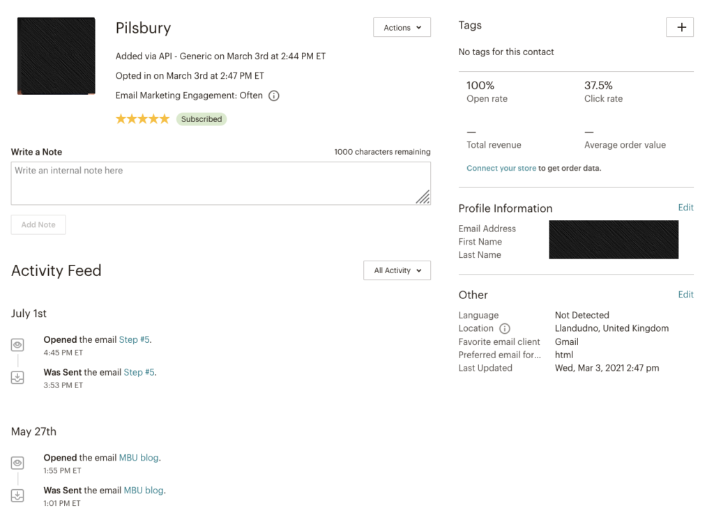This screenshot has width=714, height=531.
Task: Open the Actions dropdown menu
Action: [x=402, y=28]
